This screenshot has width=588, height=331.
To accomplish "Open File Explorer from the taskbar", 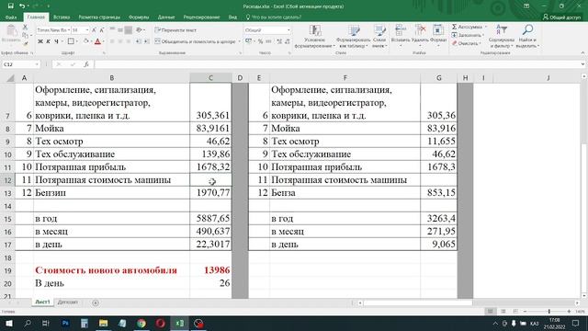I will click(104, 323).
